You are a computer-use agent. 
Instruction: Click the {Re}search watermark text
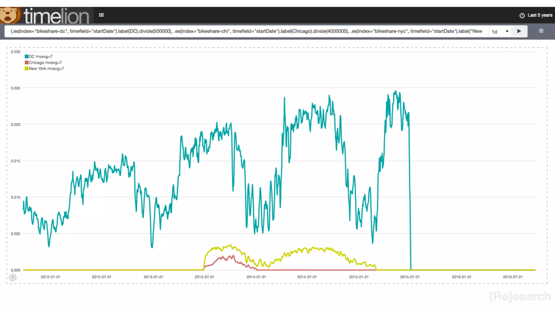click(520, 296)
